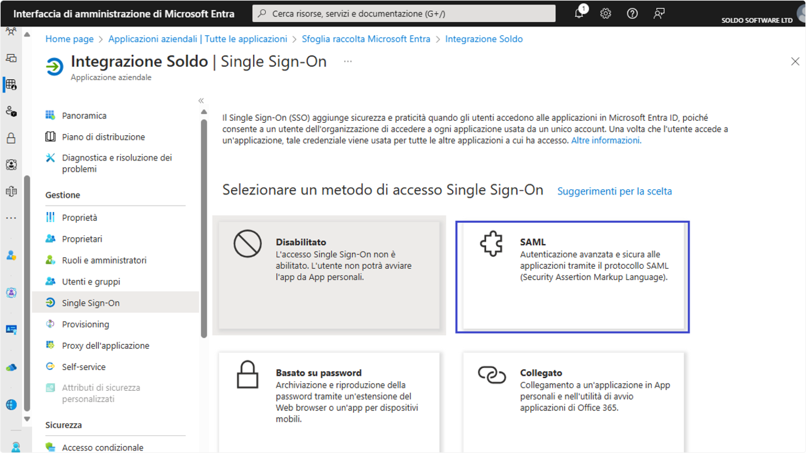Select Single Sign-On menu item
Viewport: 806px width, 453px height.
point(115,303)
